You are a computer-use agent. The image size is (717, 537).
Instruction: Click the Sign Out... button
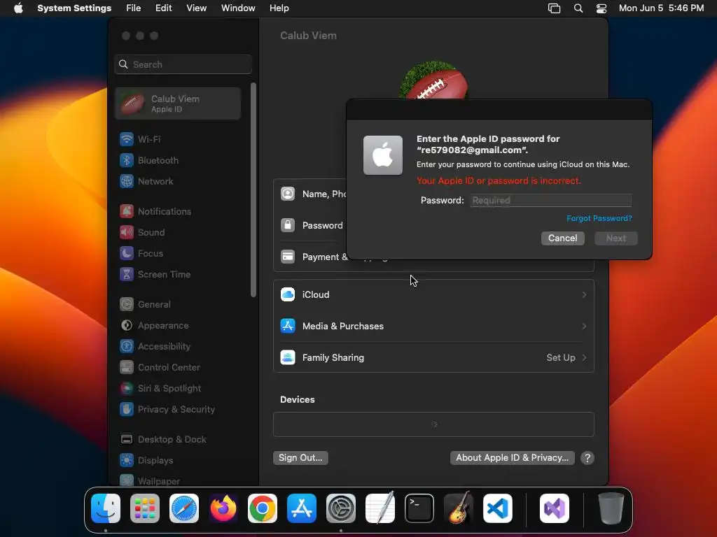[300, 458]
